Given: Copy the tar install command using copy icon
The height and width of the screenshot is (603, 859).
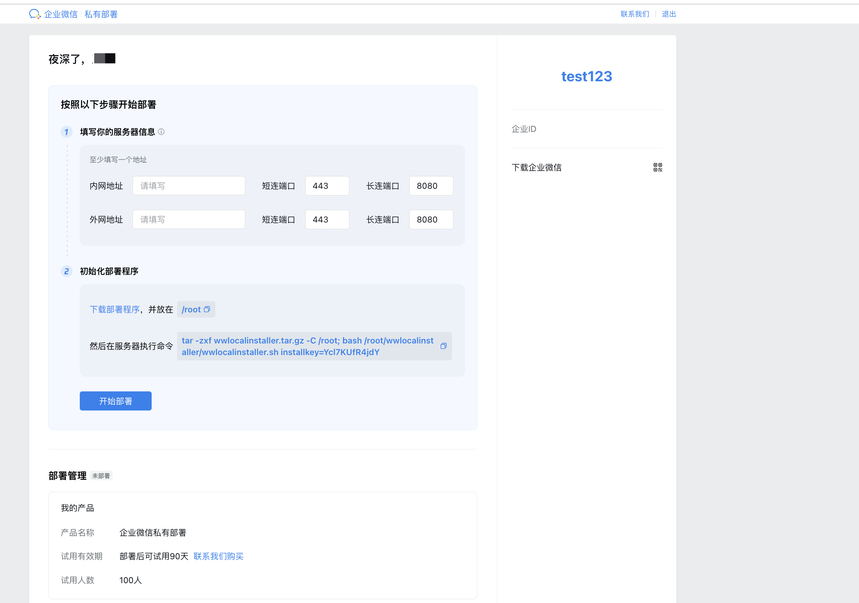Looking at the screenshot, I should 443,346.
